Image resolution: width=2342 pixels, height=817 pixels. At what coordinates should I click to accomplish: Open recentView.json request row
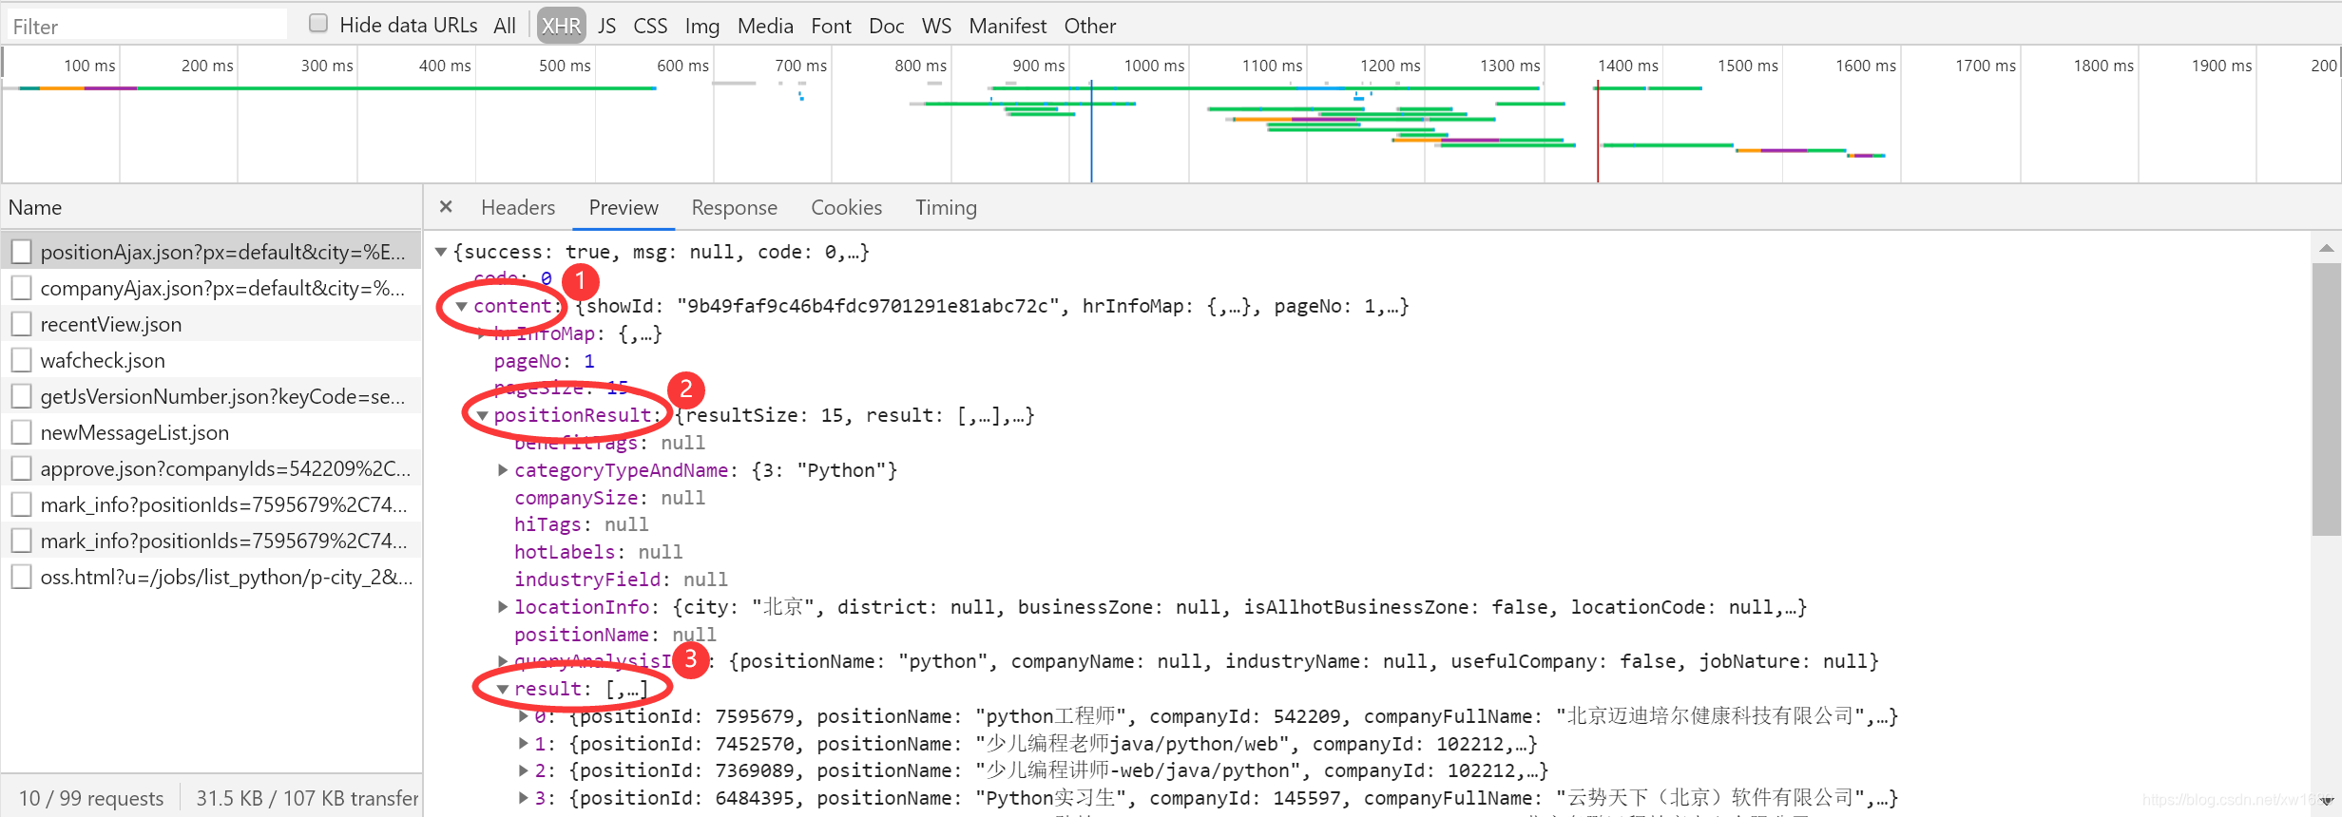[x=211, y=324]
